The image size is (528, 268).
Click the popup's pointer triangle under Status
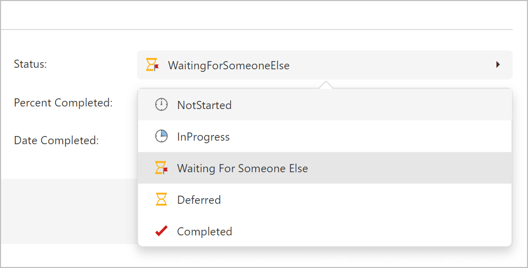[x=325, y=85]
